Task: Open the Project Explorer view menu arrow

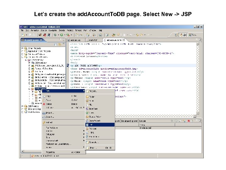Action: coord(63,44)
